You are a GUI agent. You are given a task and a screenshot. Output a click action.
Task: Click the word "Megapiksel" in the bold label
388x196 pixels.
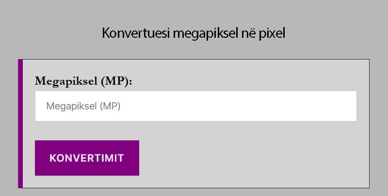click(x=66, y=81)
